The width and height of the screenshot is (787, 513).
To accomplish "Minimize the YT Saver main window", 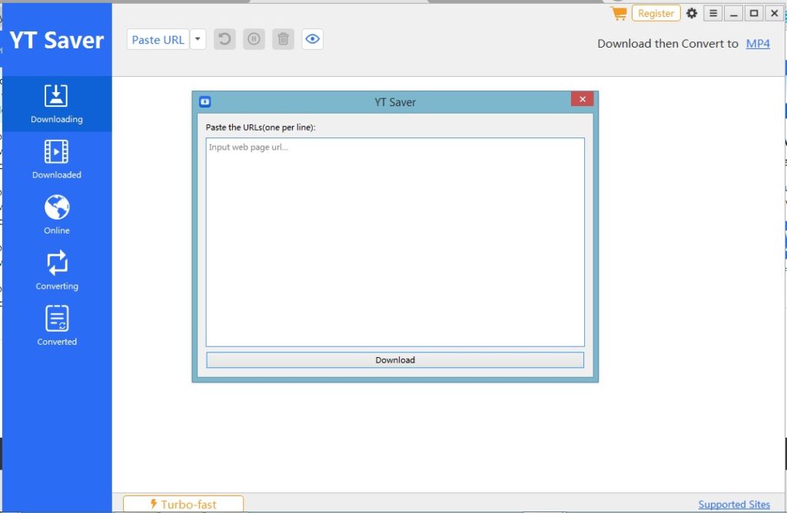I will pos(733,14).
